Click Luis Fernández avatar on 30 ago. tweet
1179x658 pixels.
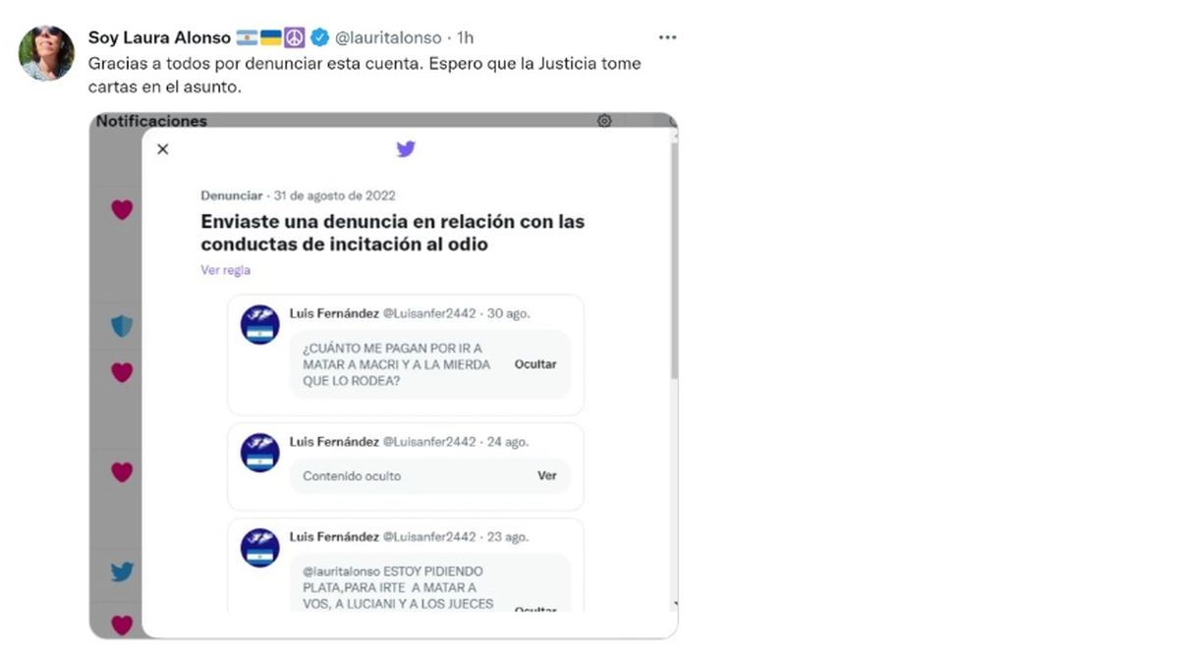point(260,325)
